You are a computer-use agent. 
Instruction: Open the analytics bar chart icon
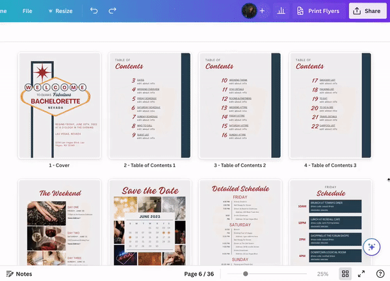(281, 11)
